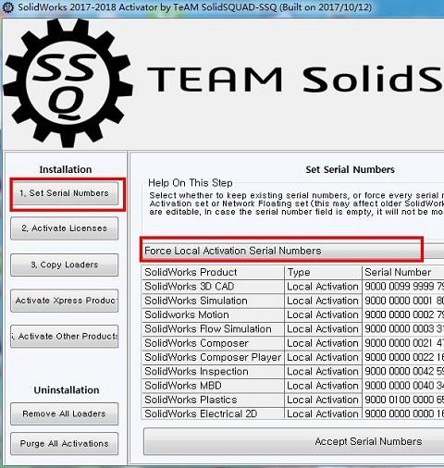Edit the serial number field for SolidWorks Simulation
The height and width of the screenshot is (468, 444).
(403, 301)
